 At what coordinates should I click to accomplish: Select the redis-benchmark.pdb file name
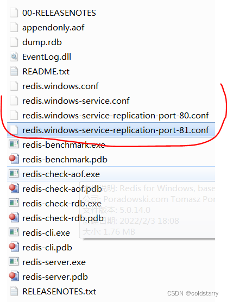[x=65, y=160]
